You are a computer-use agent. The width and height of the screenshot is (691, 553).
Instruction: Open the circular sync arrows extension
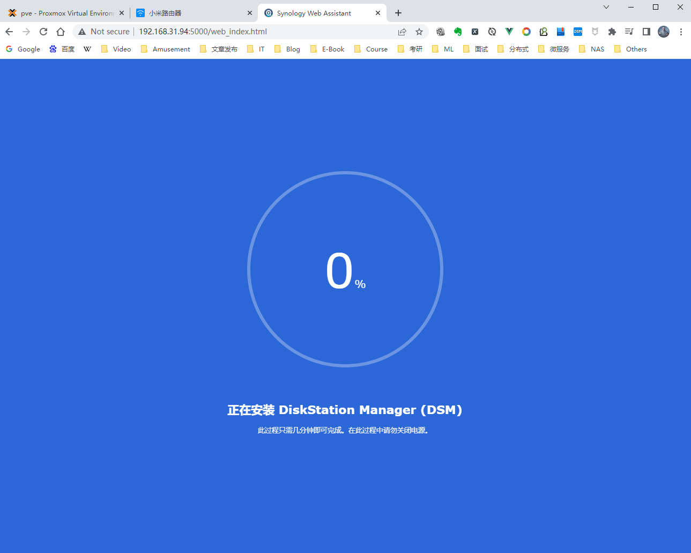coord(492,32)
